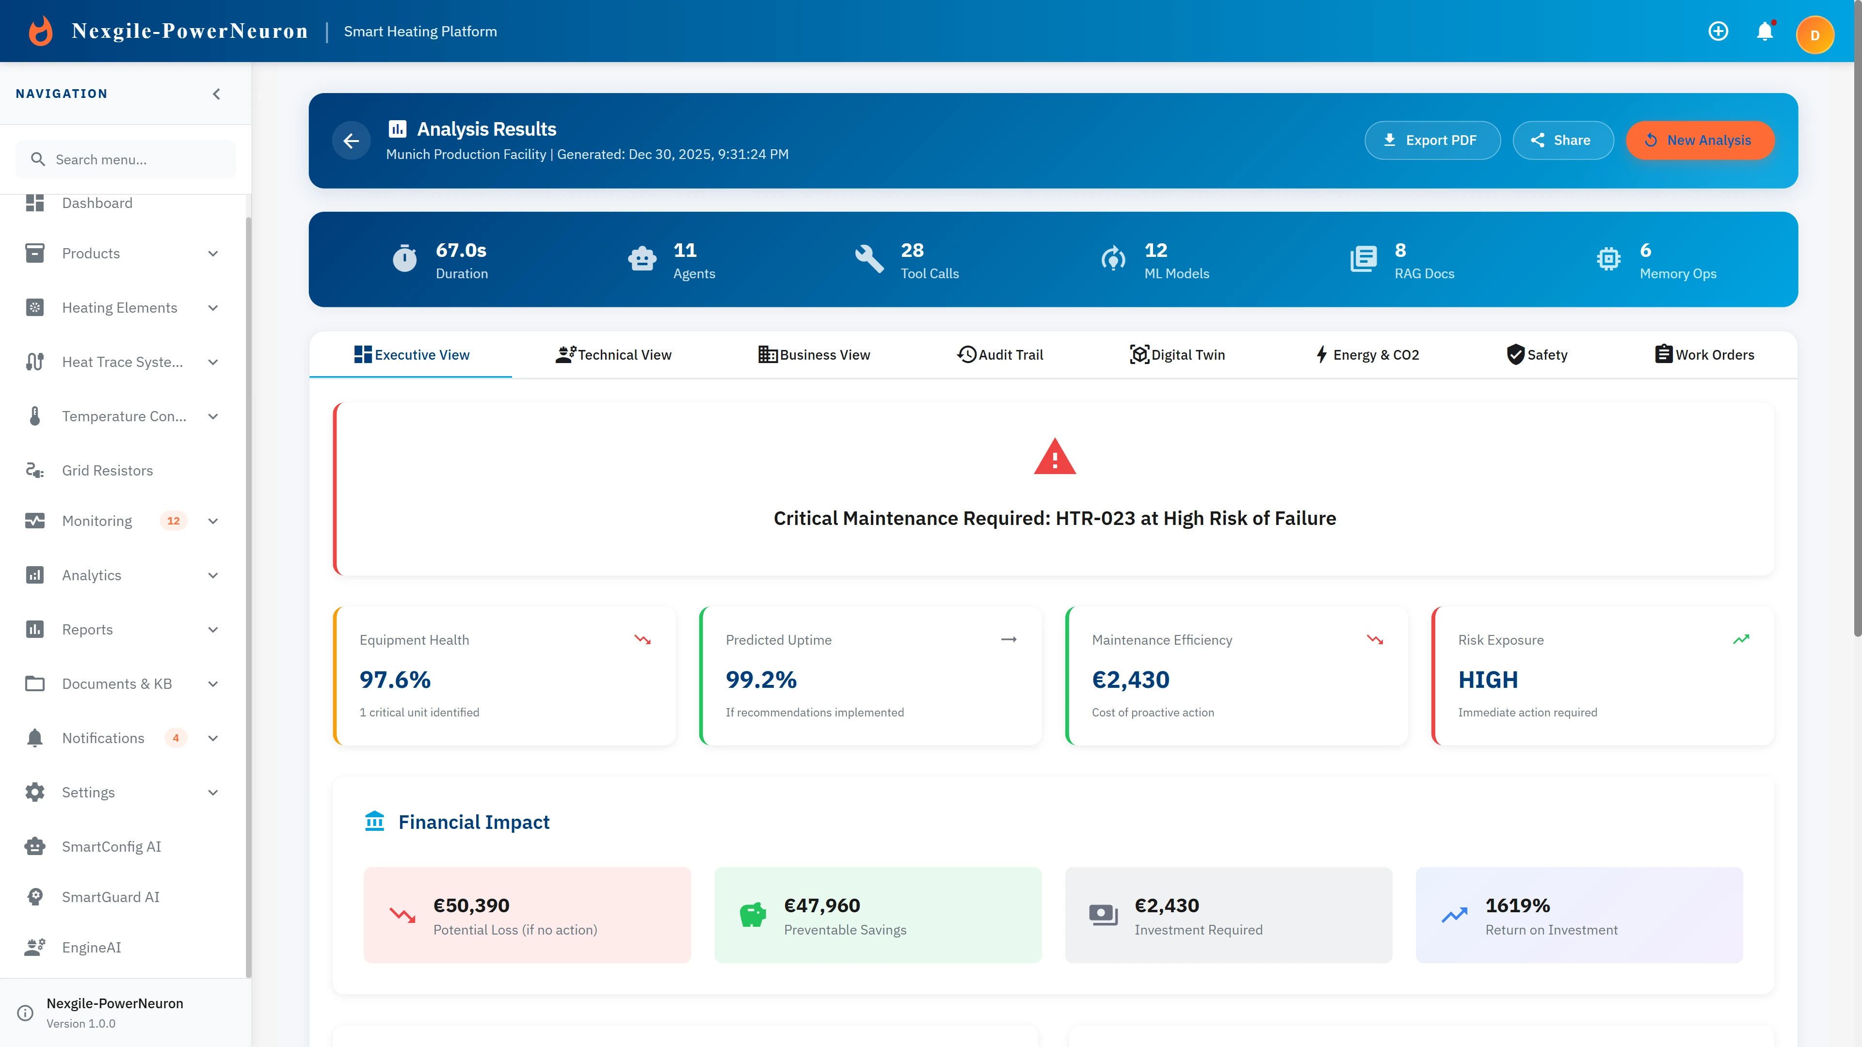This screenshot has width=1862, height=1047.
Task: Start a New Analysis
Action: click(x=1700, y=140)
